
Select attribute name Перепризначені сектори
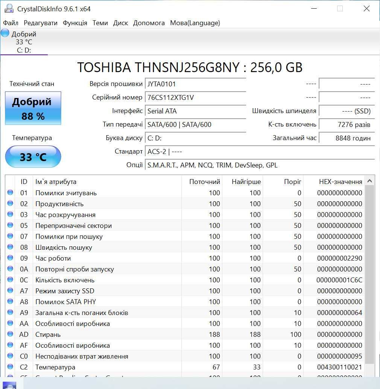click(74, 226)
